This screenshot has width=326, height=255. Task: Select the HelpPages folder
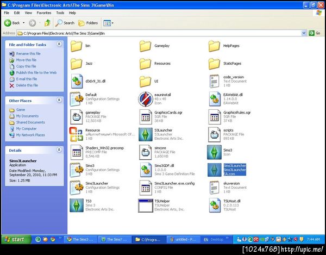215,46
